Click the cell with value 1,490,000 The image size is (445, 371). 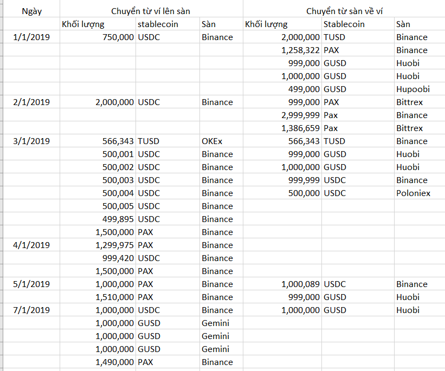tap(114, 362)
